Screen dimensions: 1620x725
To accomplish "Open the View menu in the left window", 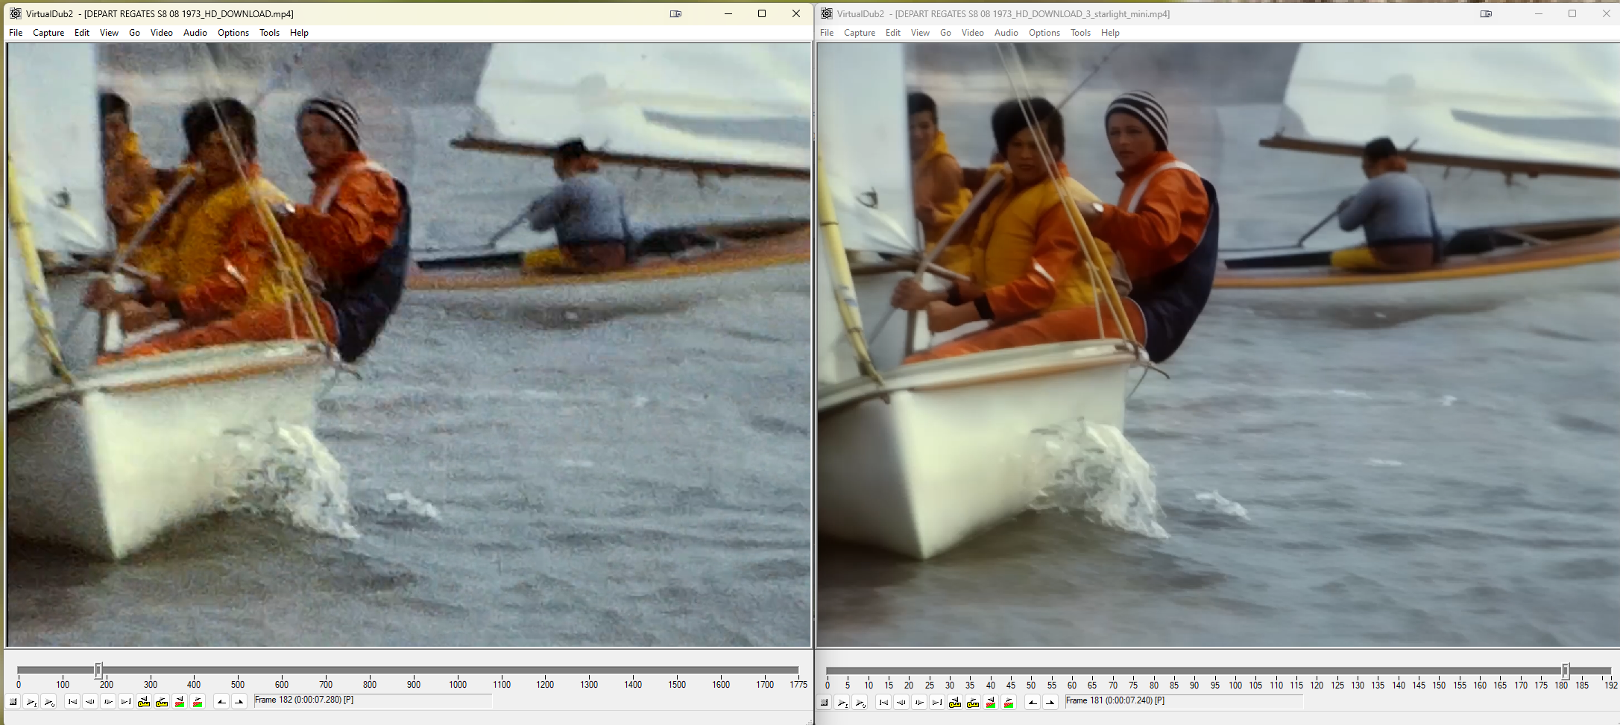I will tap(109, 33).
